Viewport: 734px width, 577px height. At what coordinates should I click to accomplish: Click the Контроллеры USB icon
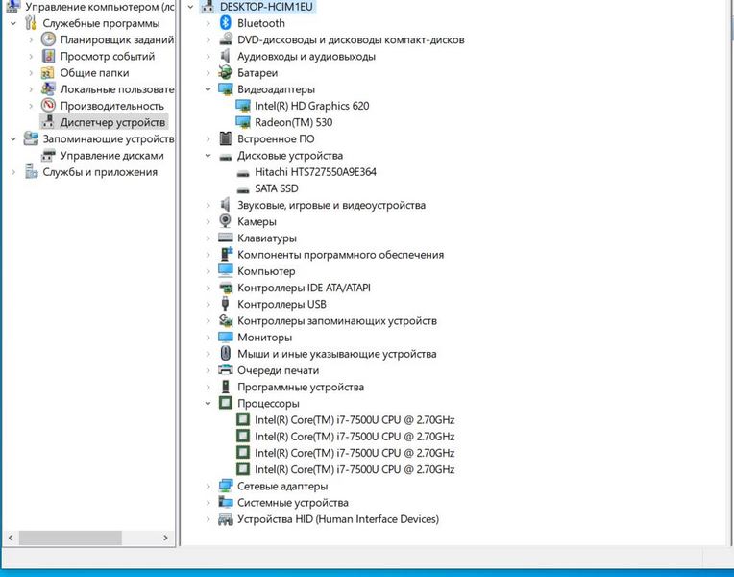[226, 304]
